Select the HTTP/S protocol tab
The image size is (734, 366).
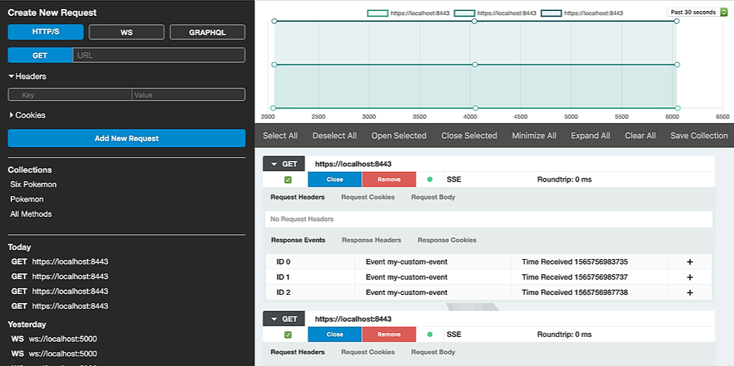point(46,32)
